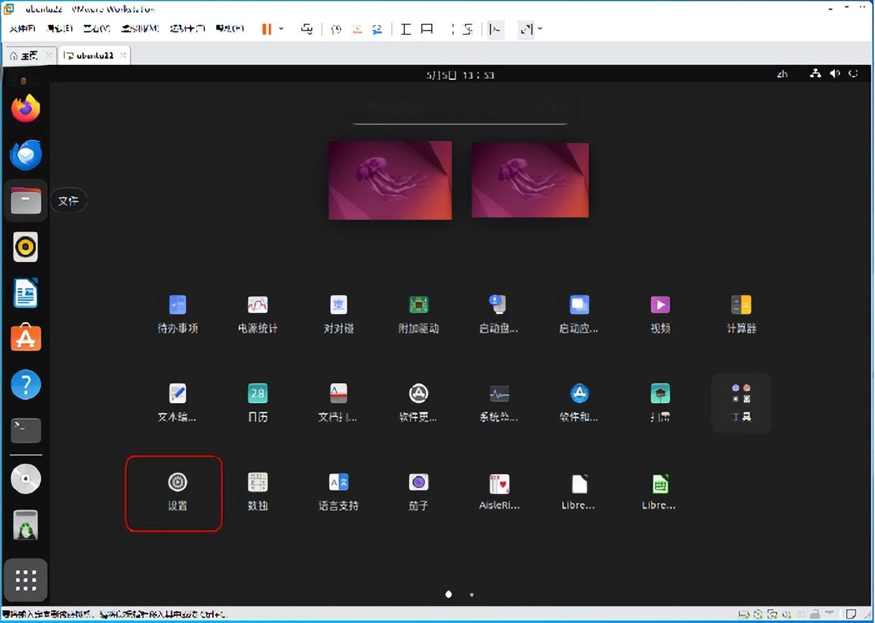Pause the virtual machine from the toolbar
This screenshot has width=875, height=623.
266,29
